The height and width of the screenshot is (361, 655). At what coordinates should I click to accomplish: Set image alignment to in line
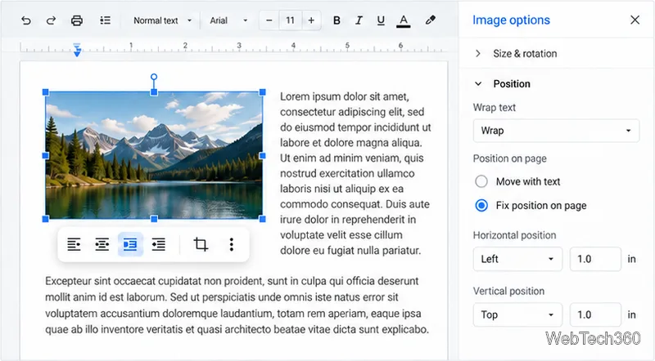coord(74,244)
